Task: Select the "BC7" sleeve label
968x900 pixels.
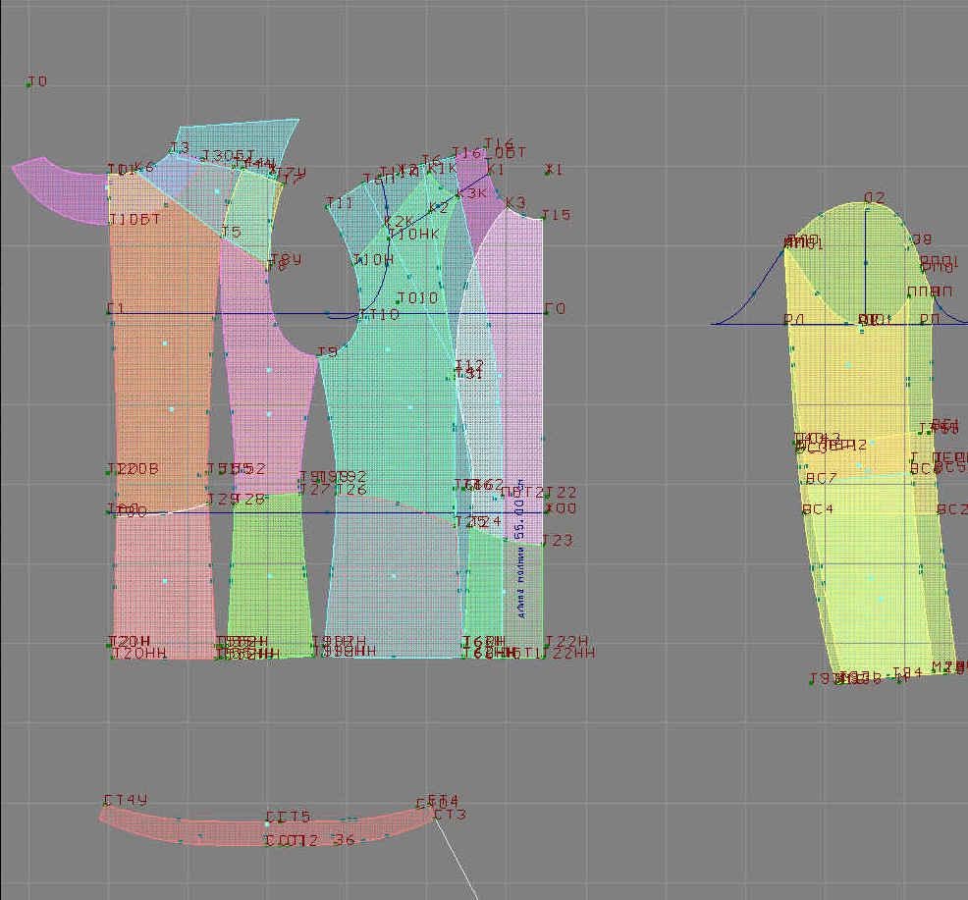Action: (822, 478)
